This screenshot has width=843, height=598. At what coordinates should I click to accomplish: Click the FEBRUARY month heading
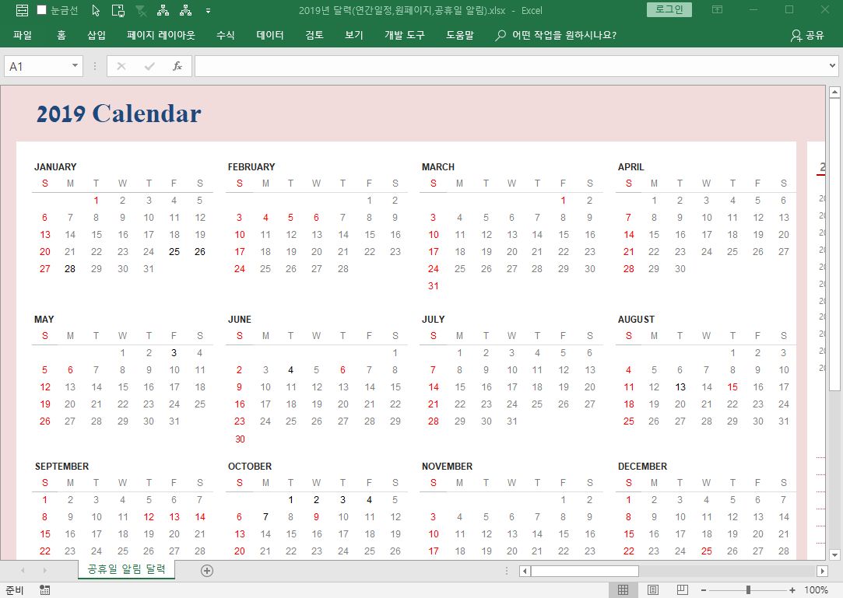251,167
